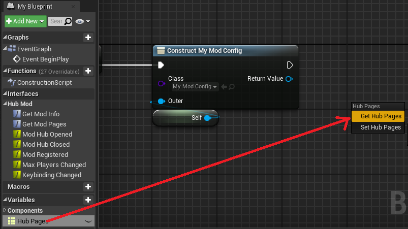Click the node's input execution pin
The width and height of the screenshot is (408, 229).
(x=161, y=65)
